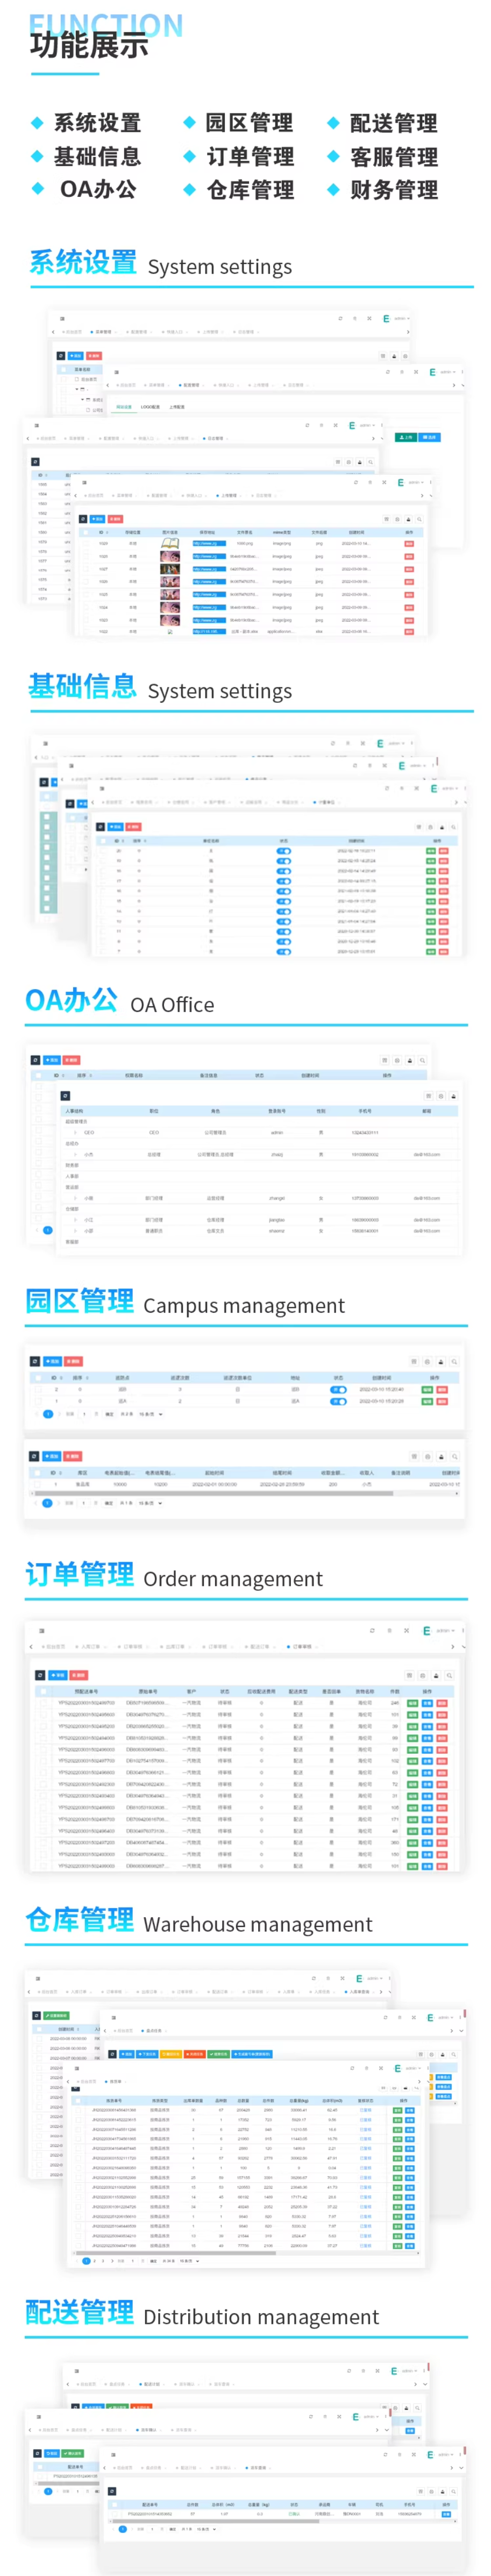
Task: Click dark square icon beside Campus management 新增 button
Action: click(x=34, y=1361)
